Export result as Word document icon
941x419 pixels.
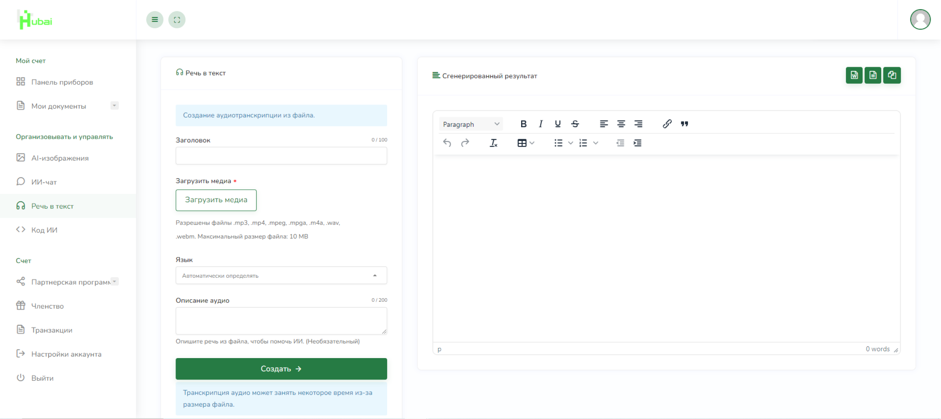pyautogui.click(x=854, y=75)
